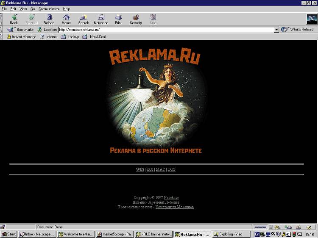
Task: Open the Go menu
Action: click(33, 9)
